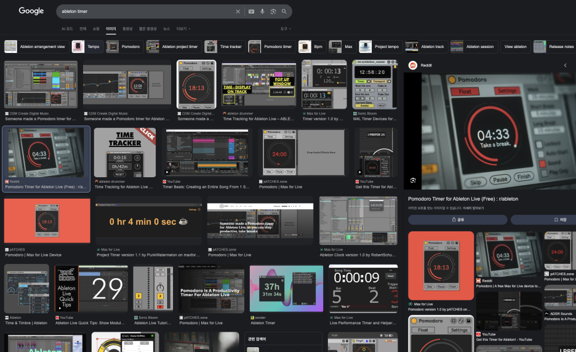The width and height of the screenshot is (576, 352).
Task: Open 'Ableton Clock version 1.0' thumbnail
Action: pos(358,221)
